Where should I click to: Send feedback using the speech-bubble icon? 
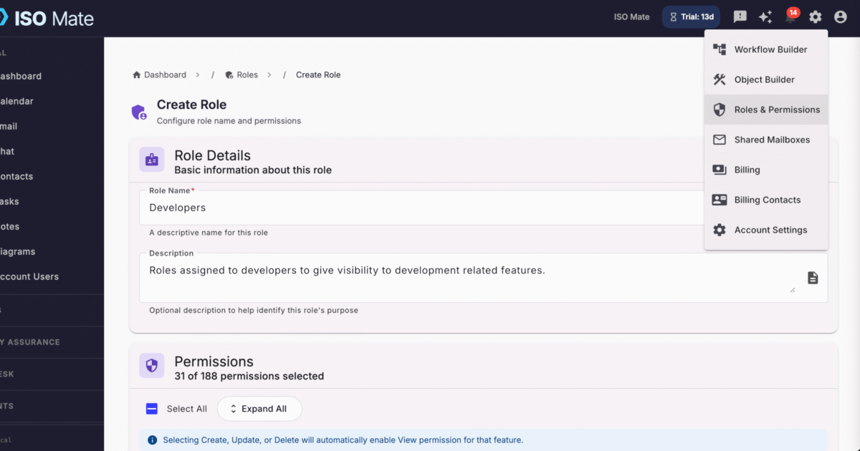(x=740, y=16)
